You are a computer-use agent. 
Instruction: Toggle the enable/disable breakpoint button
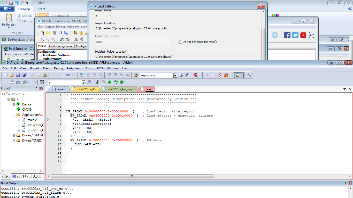[213, 75]
